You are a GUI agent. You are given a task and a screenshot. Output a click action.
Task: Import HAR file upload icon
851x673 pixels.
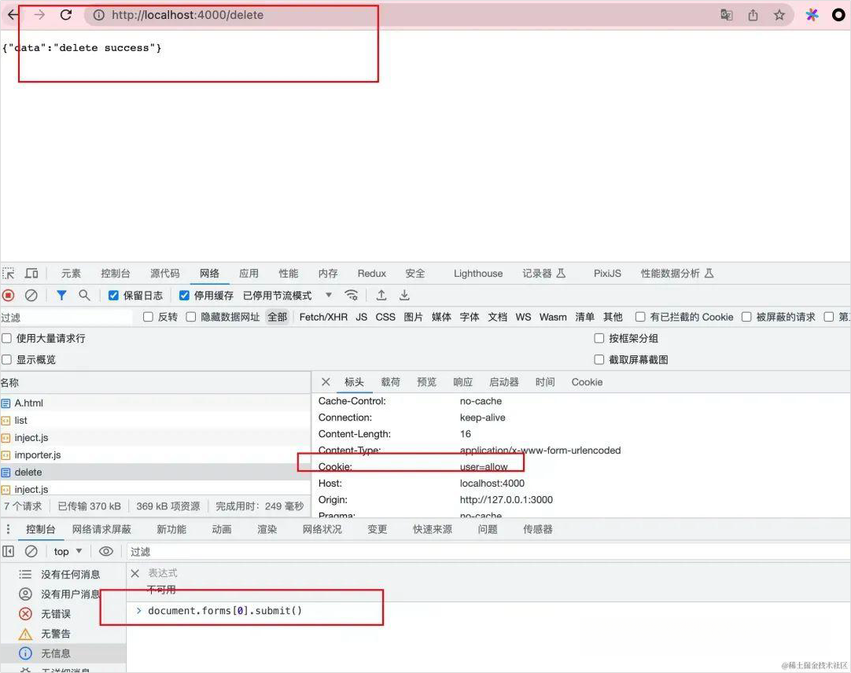381,296
